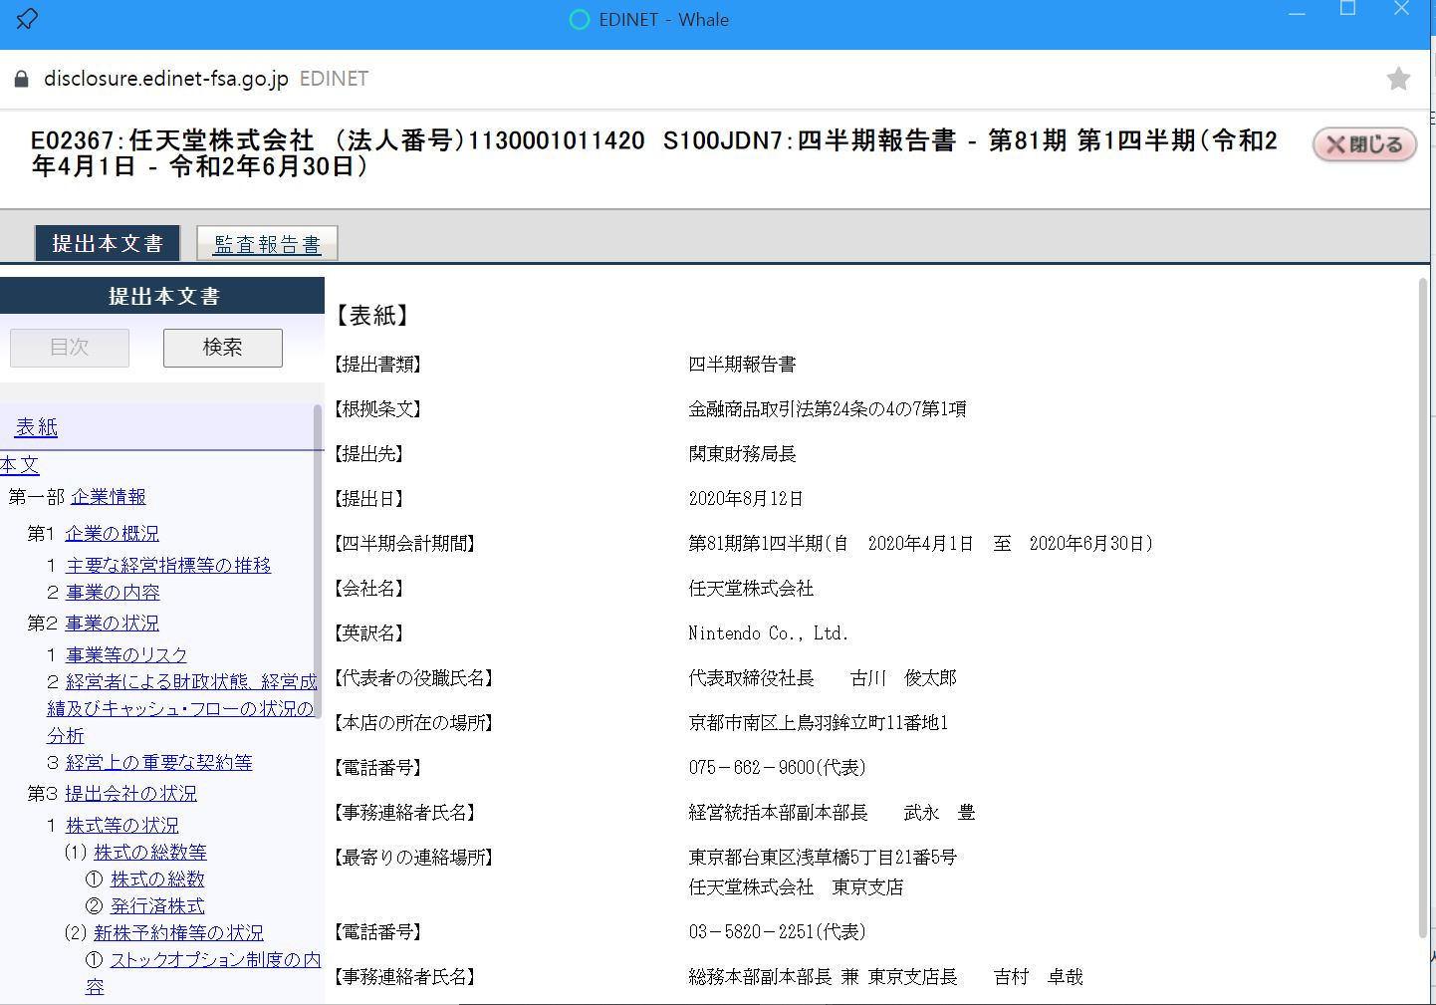Open the 株式の総数 link
The image size is (1436, 1005).
pyautogui.click(x=157, y=879)
